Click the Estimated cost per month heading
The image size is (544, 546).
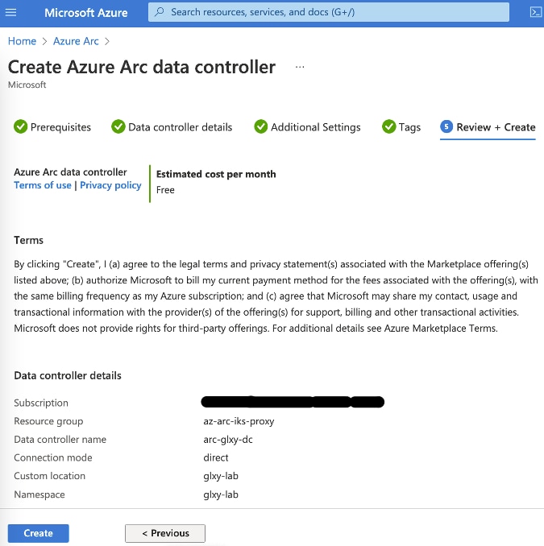[x=216, y=174]
